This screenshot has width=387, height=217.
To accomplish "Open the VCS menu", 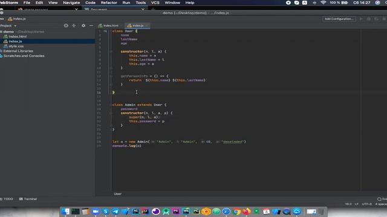I will pos(155,2).
